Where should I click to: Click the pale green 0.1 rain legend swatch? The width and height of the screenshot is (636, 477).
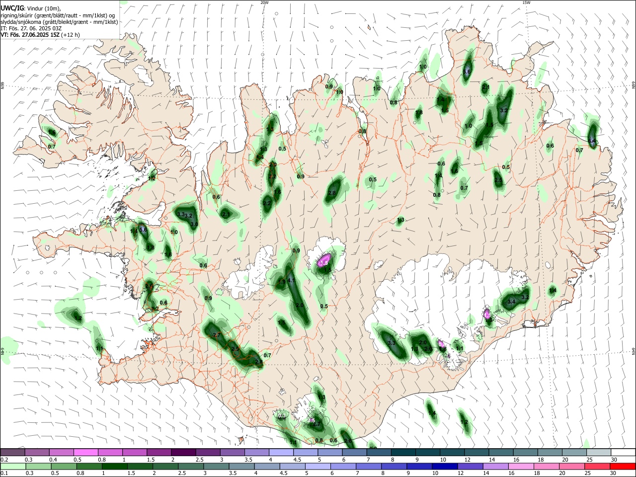click(x=12, y=466)
